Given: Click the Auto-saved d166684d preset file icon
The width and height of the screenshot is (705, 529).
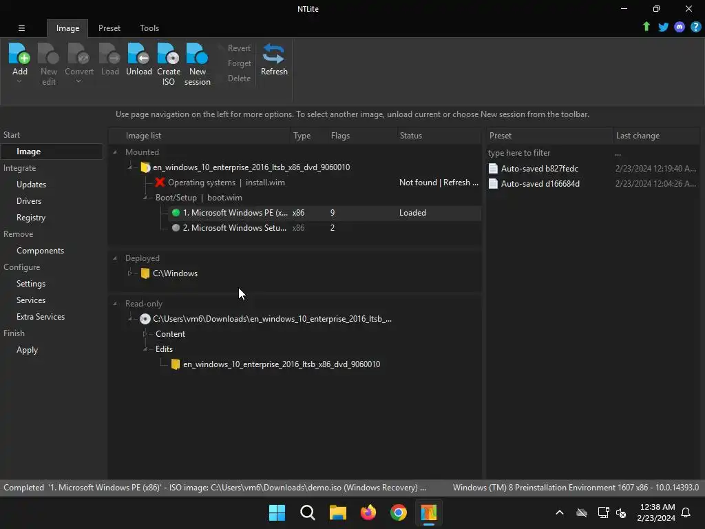Looking at the screenshot, I should [493, 183].
